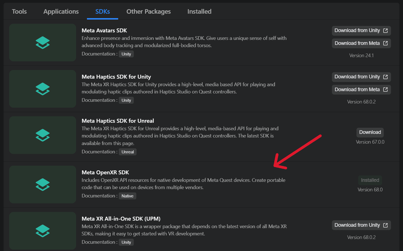403x251 pixels.
Task: Open Native documentation for Meta OpenXR SDK
Action: [127, 196]
